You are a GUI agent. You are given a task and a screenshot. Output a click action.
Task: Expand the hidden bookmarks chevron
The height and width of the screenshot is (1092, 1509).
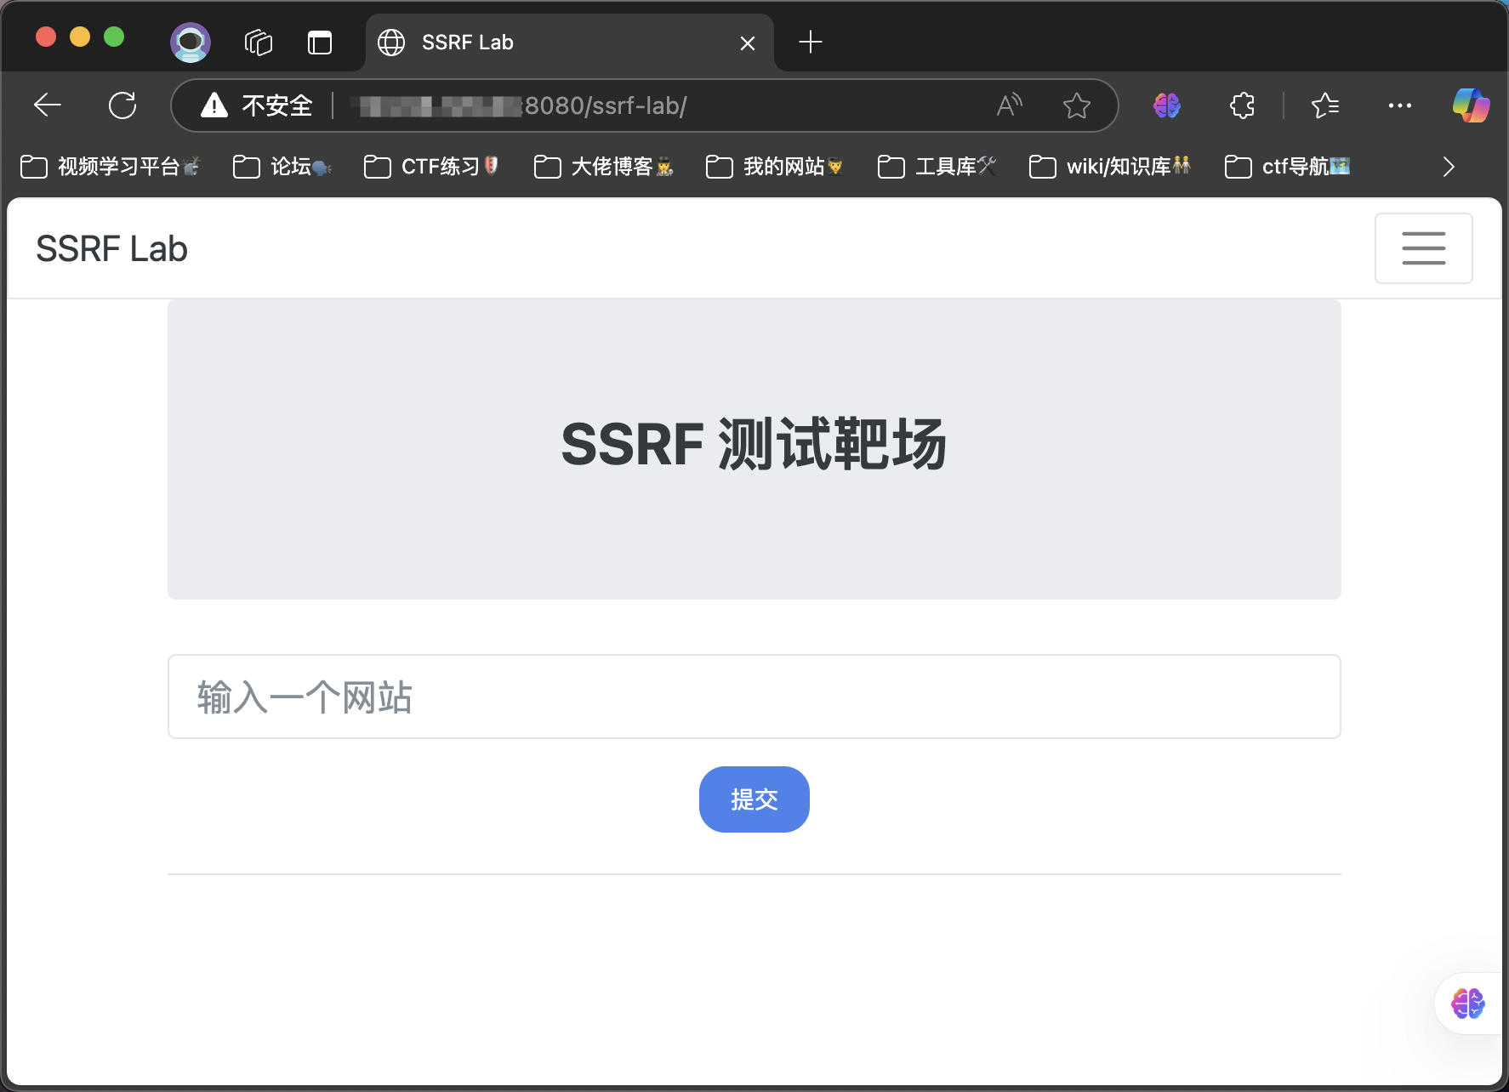tap(1449, 167)
